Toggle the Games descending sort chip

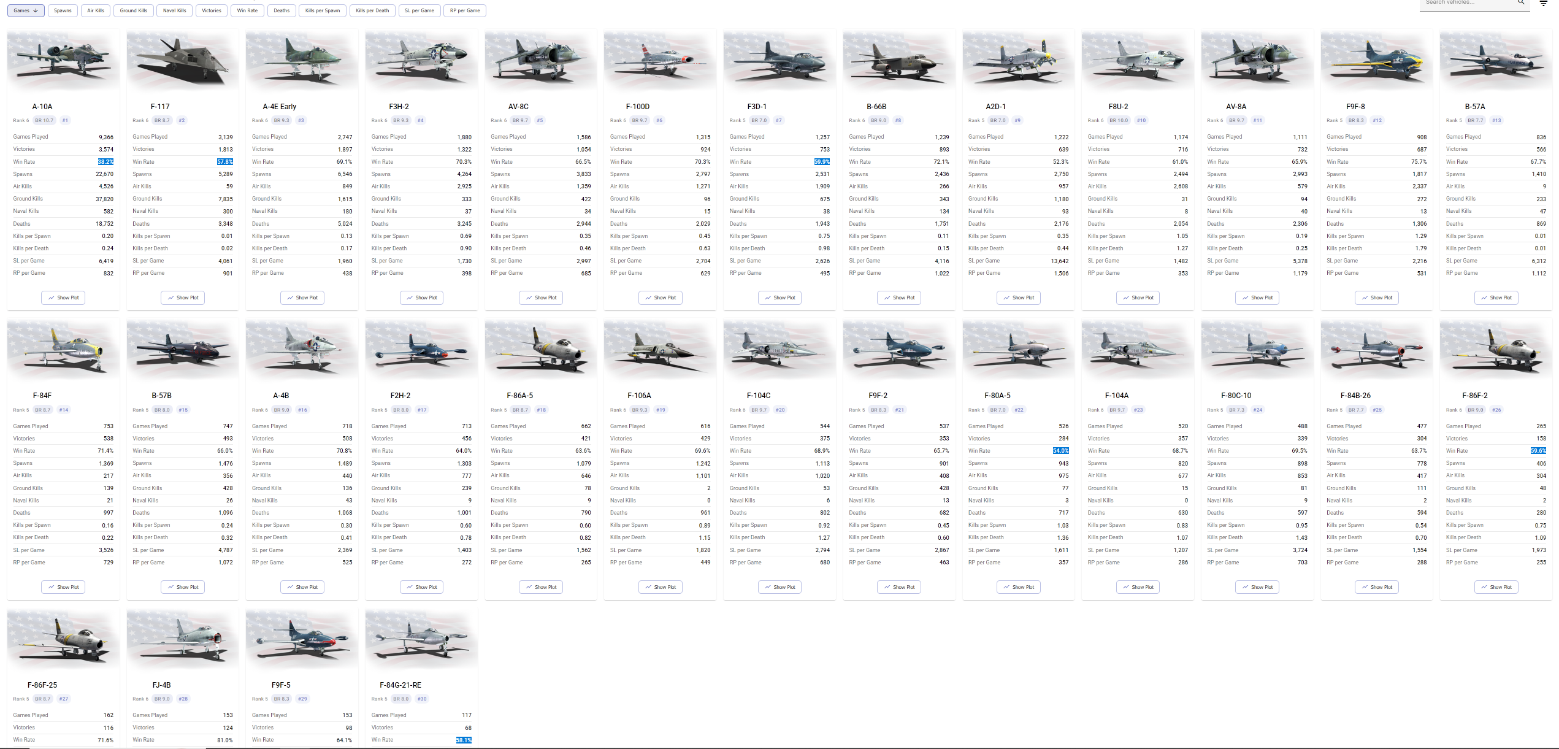pos(26,10)
